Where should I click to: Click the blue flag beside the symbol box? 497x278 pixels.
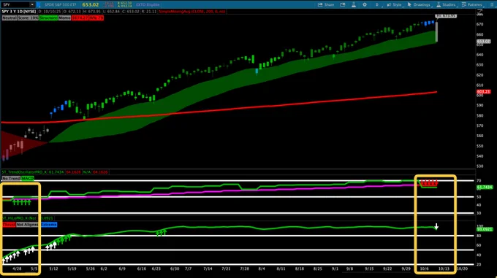39,5
